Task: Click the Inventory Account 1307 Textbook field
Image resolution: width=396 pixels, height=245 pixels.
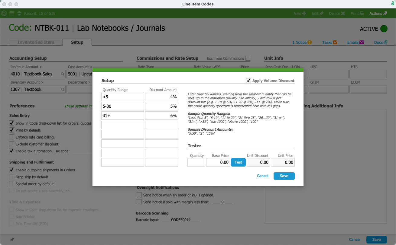Action: [37, 89]
